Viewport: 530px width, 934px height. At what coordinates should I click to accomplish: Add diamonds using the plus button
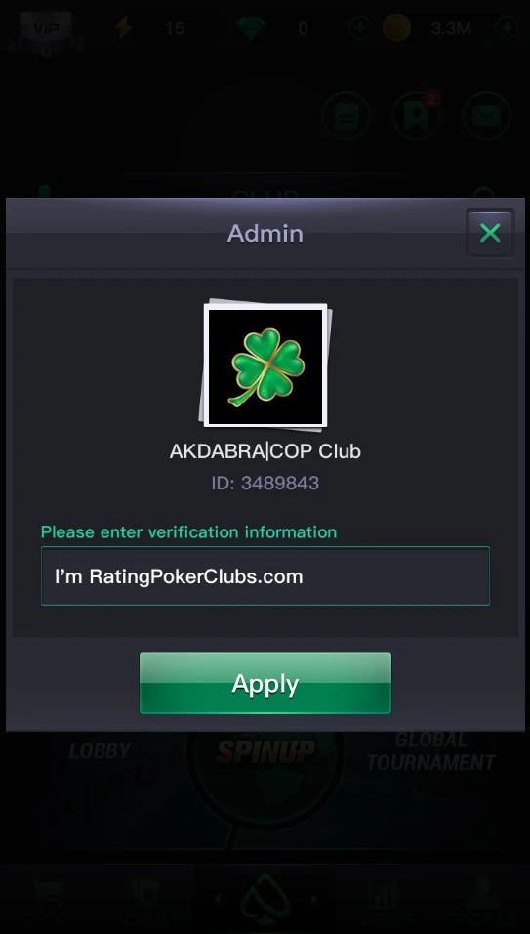360,28
